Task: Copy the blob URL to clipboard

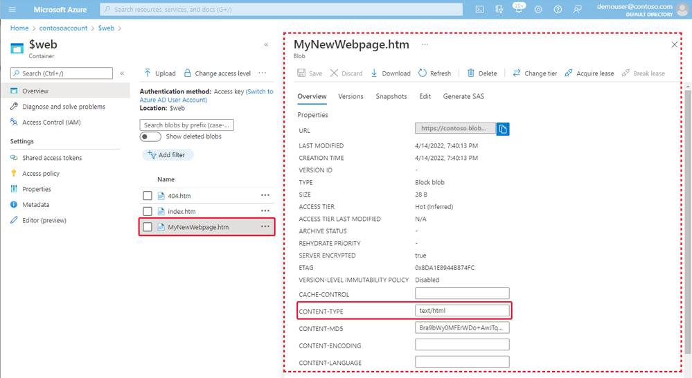Action: [503, 129]
